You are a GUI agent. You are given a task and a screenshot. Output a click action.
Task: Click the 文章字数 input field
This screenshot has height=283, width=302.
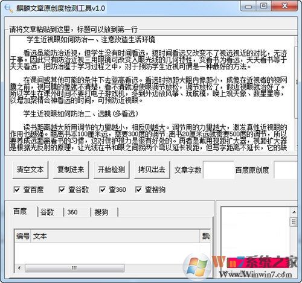pyautogui.click(x=218, y=170)
